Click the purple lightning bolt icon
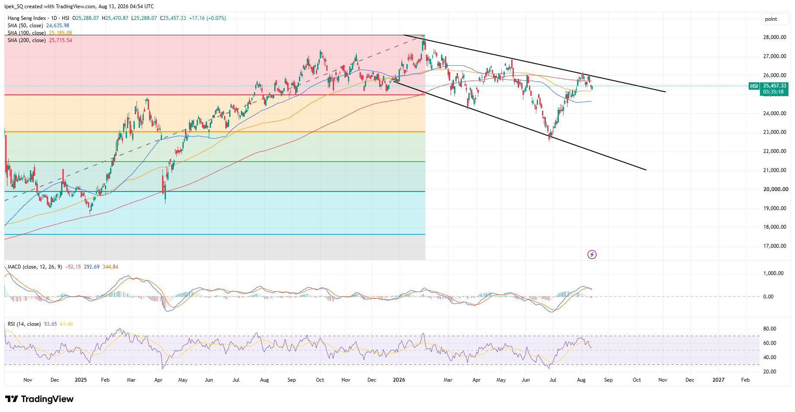 [592, 254]
